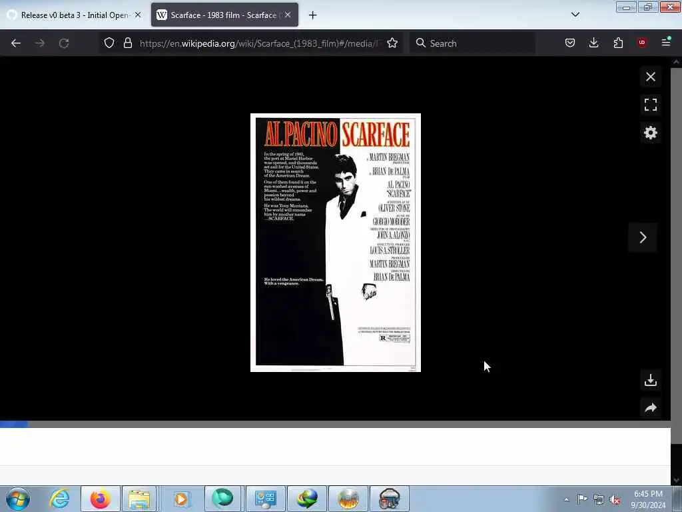The height and width of the screenshot is (512, 682).
Task: Close the Scarface Wikipedia tab
Action: (288, 15)
